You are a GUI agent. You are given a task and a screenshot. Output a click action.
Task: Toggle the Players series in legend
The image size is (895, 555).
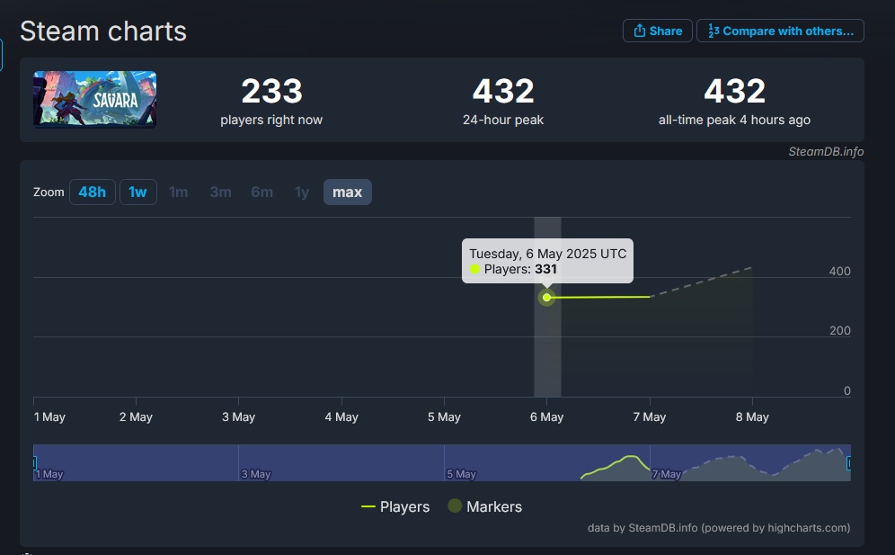(395, 507)
